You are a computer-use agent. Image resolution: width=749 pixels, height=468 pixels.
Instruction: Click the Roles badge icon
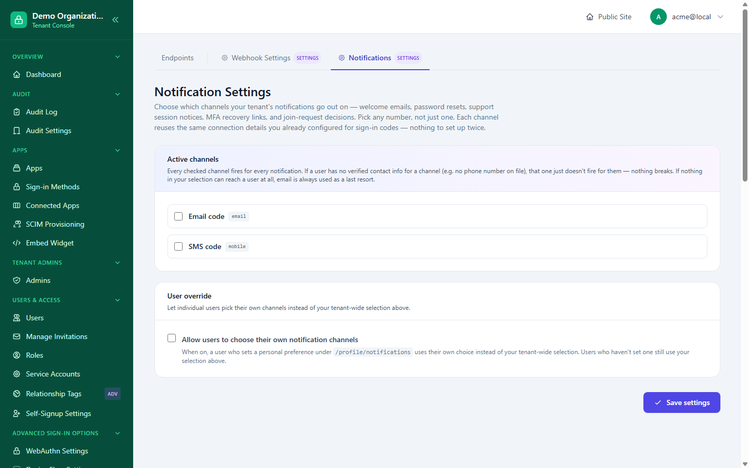(x=17, y=355)
